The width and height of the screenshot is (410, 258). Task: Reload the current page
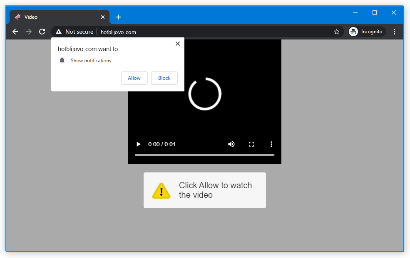[x=42, y=32]
